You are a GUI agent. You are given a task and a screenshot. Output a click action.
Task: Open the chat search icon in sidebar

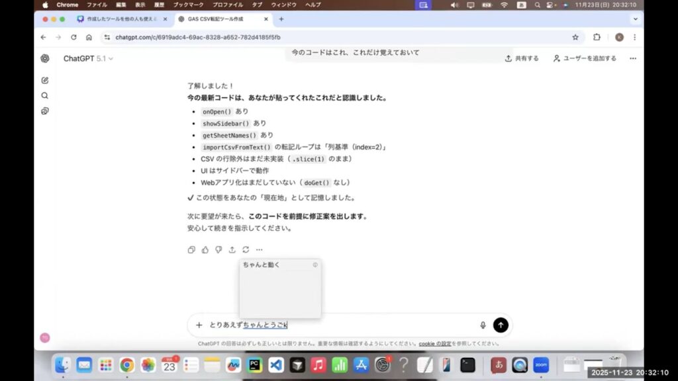click(x=45, y=95)
